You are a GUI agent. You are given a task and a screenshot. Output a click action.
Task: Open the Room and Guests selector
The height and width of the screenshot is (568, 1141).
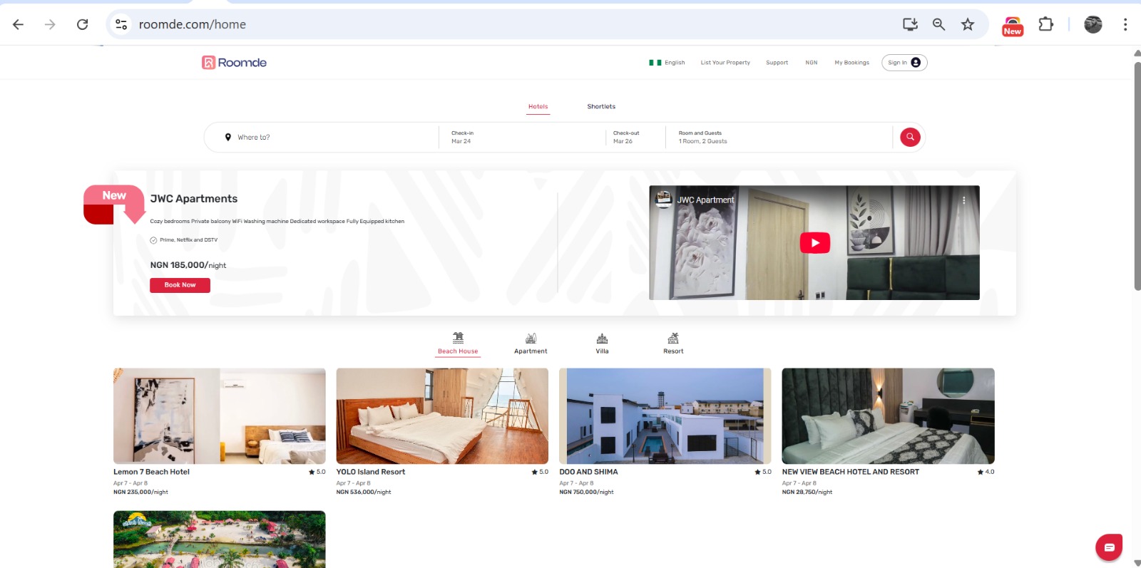click(x=777, y=138)
